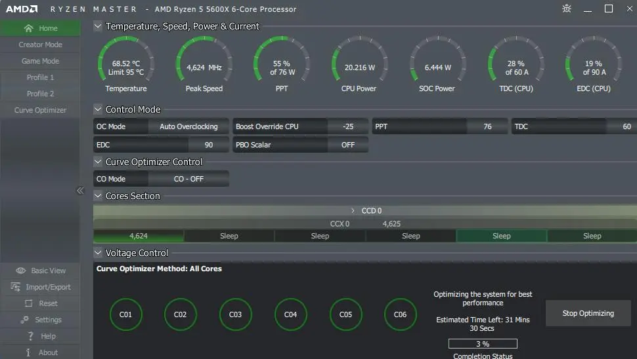Screen dimensions: 637x359
Task: Collapse the Voltage Control section
Action: tap(98, 253)
